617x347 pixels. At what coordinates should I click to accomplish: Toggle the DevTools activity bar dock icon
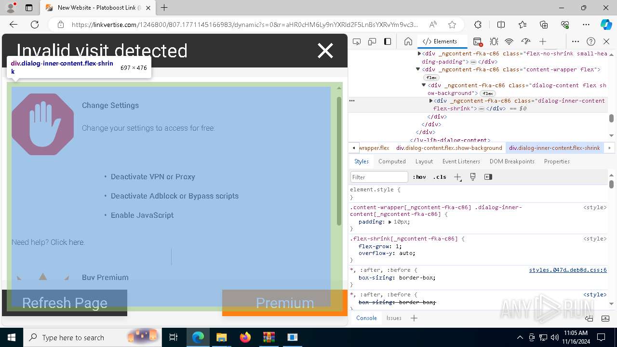click(x=388, y=41)
